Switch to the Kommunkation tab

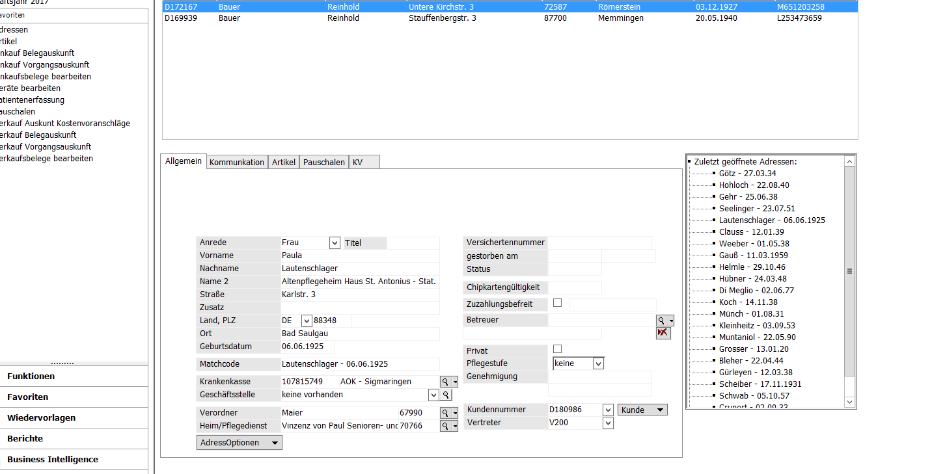(237, 163)
